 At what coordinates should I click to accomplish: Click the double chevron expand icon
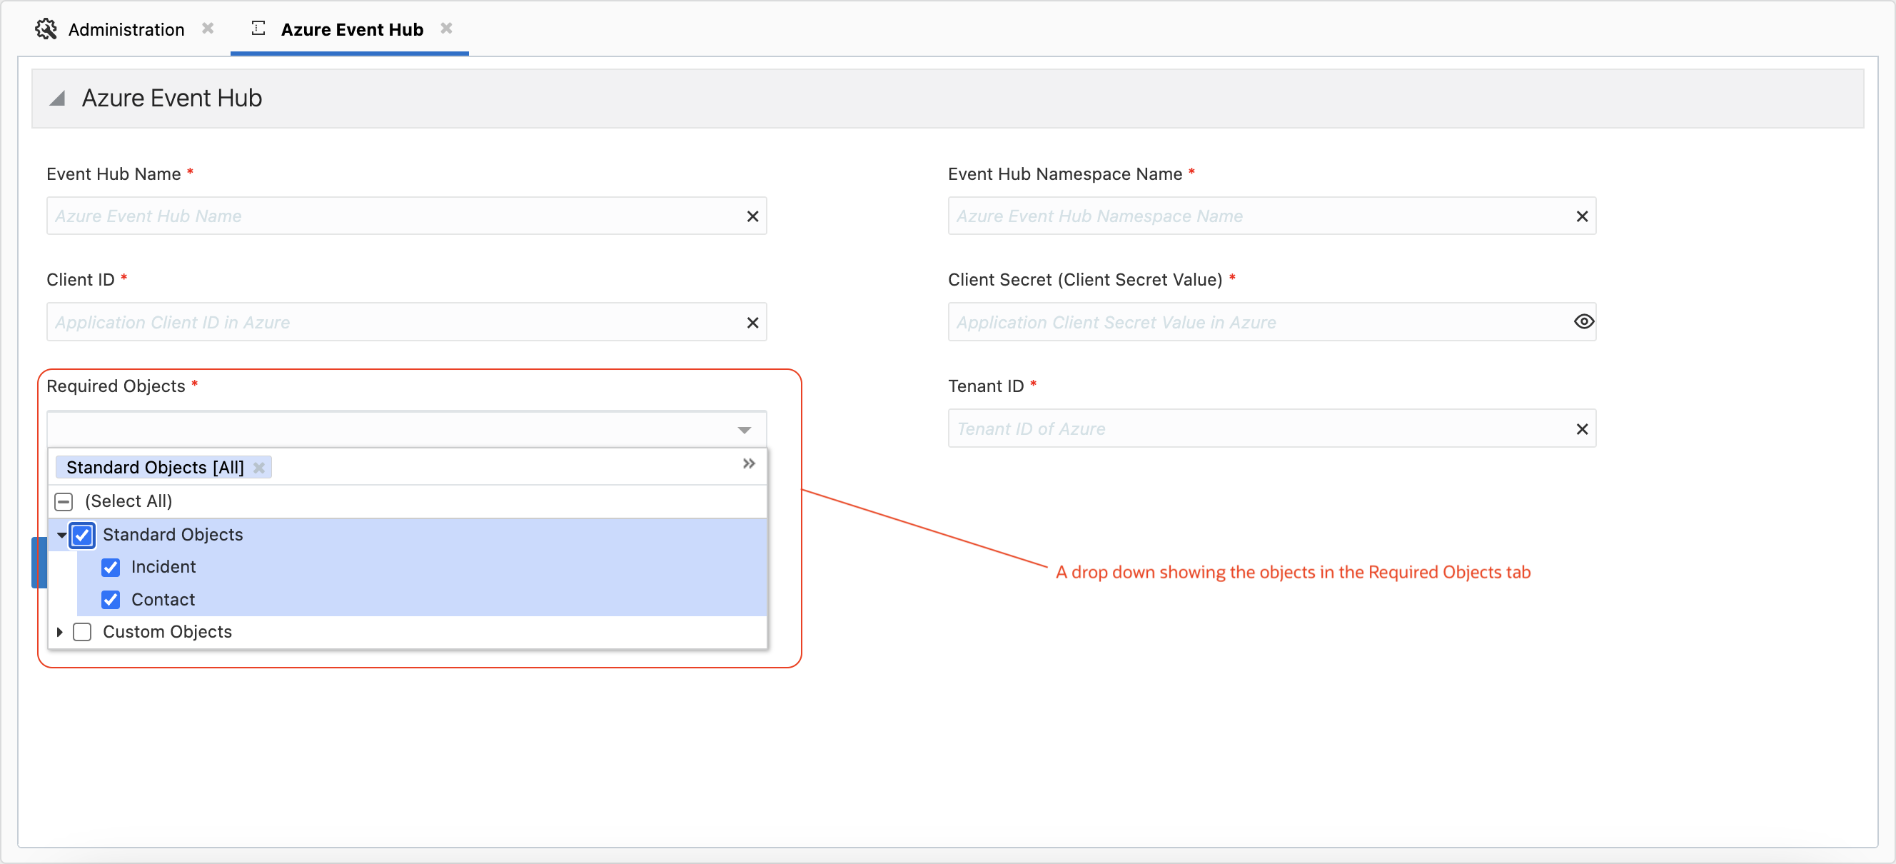[x=749, y=463]
